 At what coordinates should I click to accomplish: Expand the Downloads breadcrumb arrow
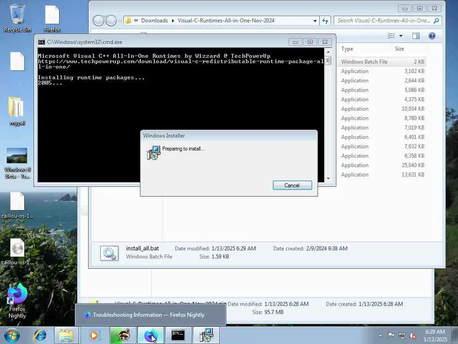coord(173,21)
